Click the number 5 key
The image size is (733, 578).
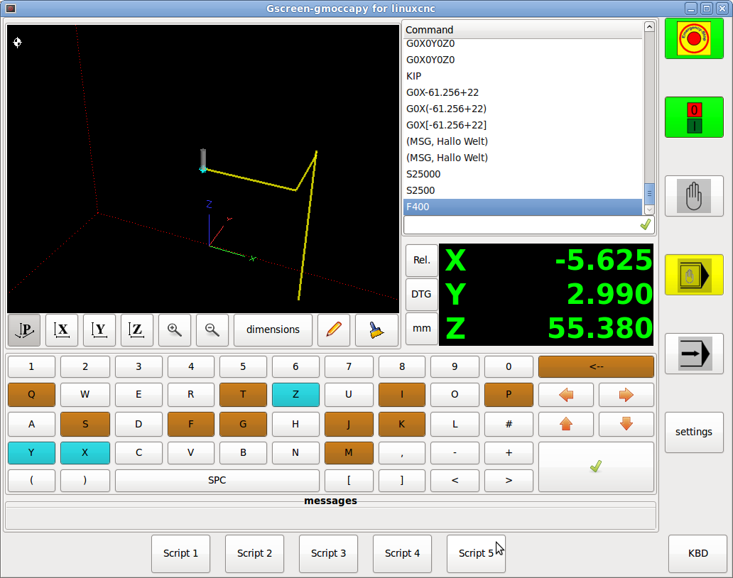243,367
